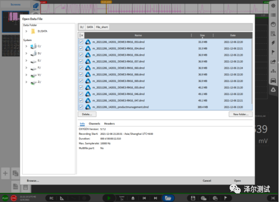Open the set-square design mode icon
Image resolution: width=279 pixels, height=202 pixels.
click(62, 198)
